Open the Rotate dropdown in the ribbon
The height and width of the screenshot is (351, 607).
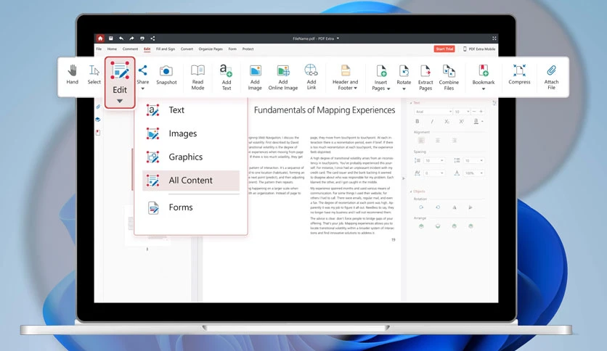pos(404,78)
